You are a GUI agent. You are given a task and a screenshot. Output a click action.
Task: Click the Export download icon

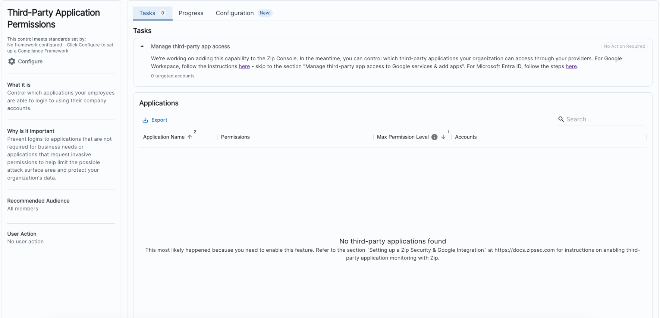pos(145,120)
